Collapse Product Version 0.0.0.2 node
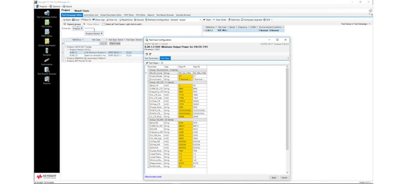Image resolution: width=393 pixels, height=184 pixels. coord(68,50)
